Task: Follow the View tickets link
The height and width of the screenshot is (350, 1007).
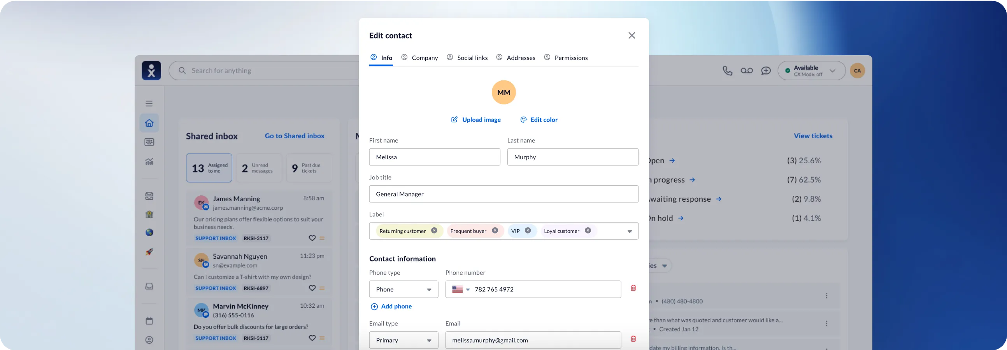Action: coord(813,136)
